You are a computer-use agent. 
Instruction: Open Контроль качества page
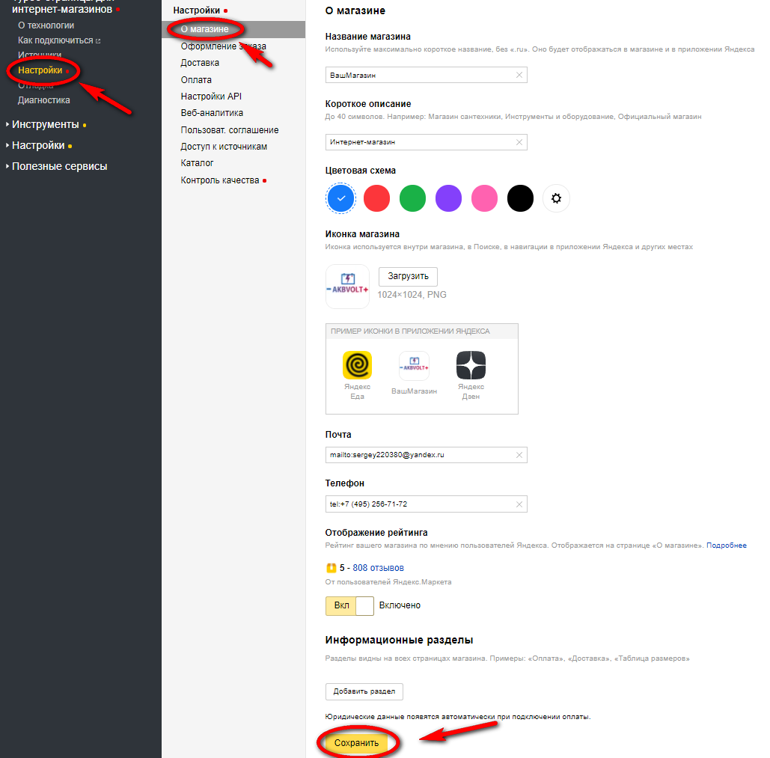click(x=219, y=180)
